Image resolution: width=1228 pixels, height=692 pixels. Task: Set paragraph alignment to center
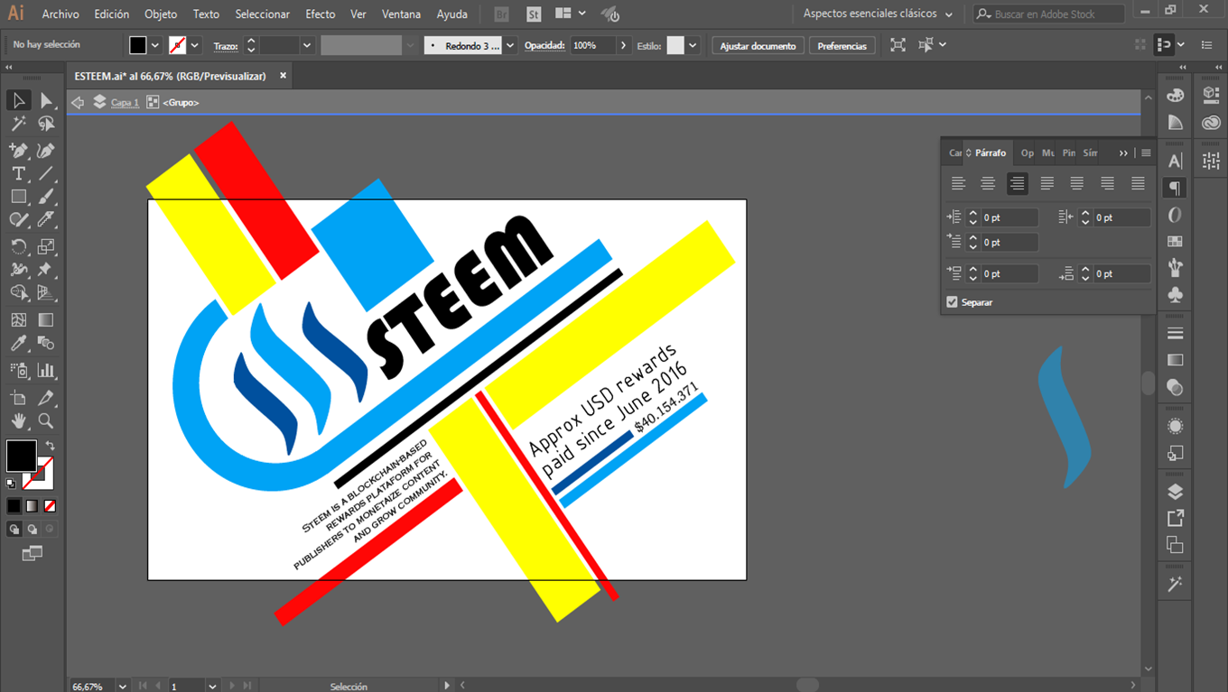click(988, 183)
